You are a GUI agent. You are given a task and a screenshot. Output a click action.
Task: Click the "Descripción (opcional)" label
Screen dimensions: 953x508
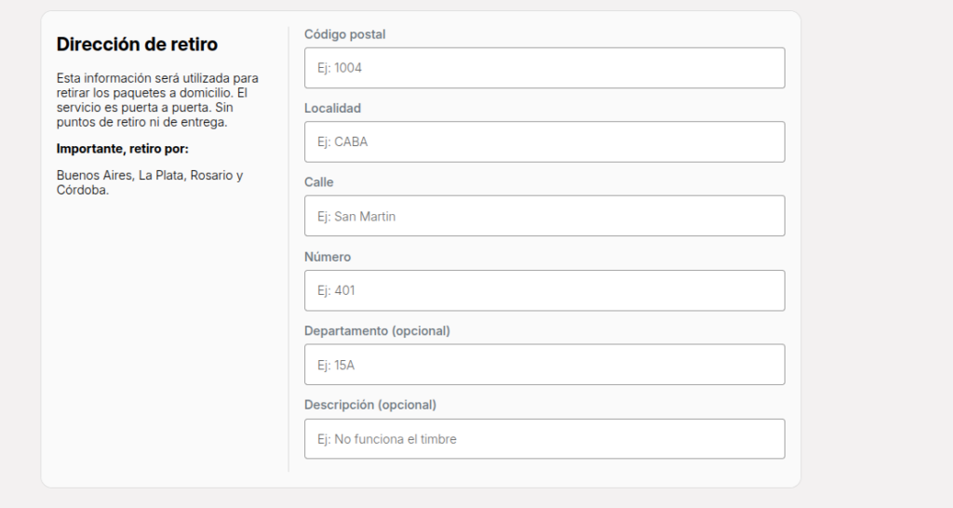369,405
